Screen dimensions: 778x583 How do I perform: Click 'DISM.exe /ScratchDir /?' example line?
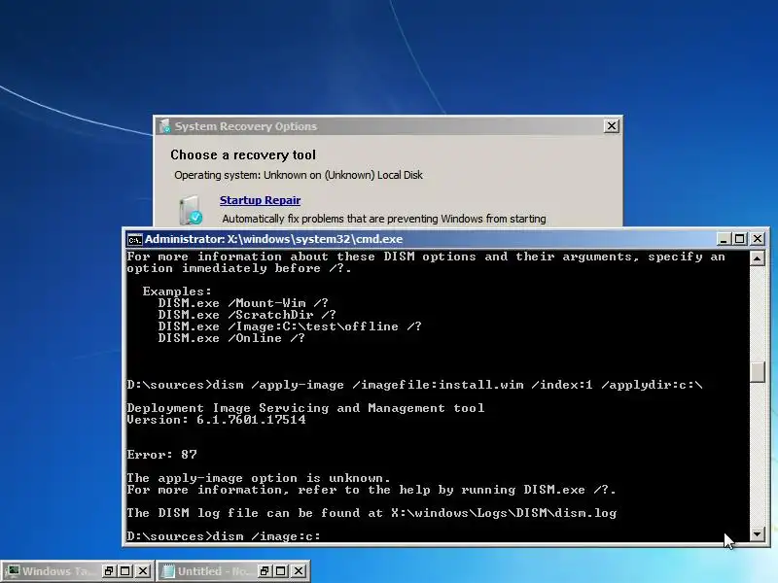pos(247,315)
